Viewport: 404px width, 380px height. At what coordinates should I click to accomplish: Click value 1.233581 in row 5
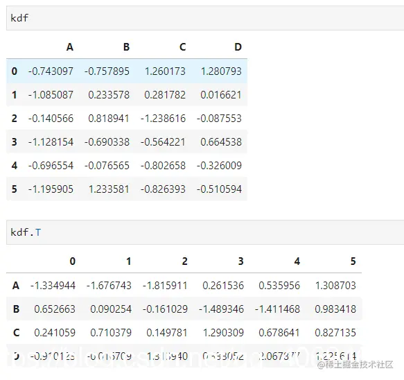[109, 189]
